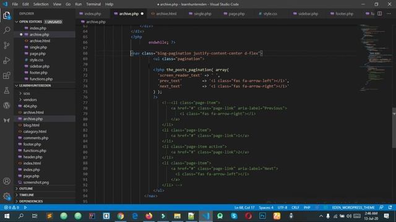Open the WordPress icon in activity bar
396x222 pixels.
point(7,105)
